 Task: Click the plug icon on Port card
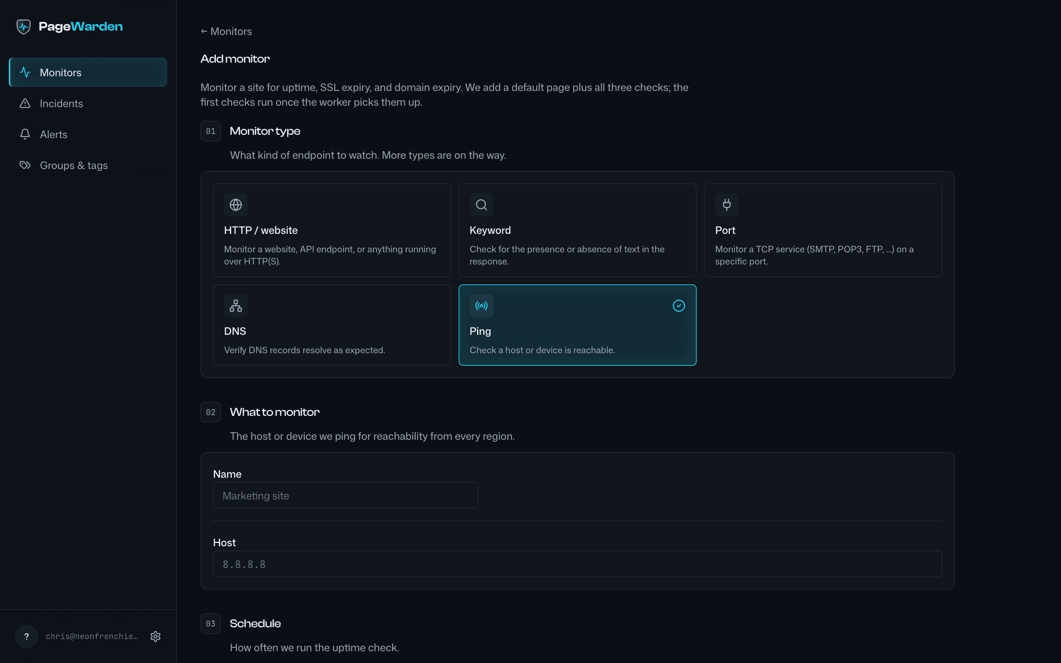(727, 205)
